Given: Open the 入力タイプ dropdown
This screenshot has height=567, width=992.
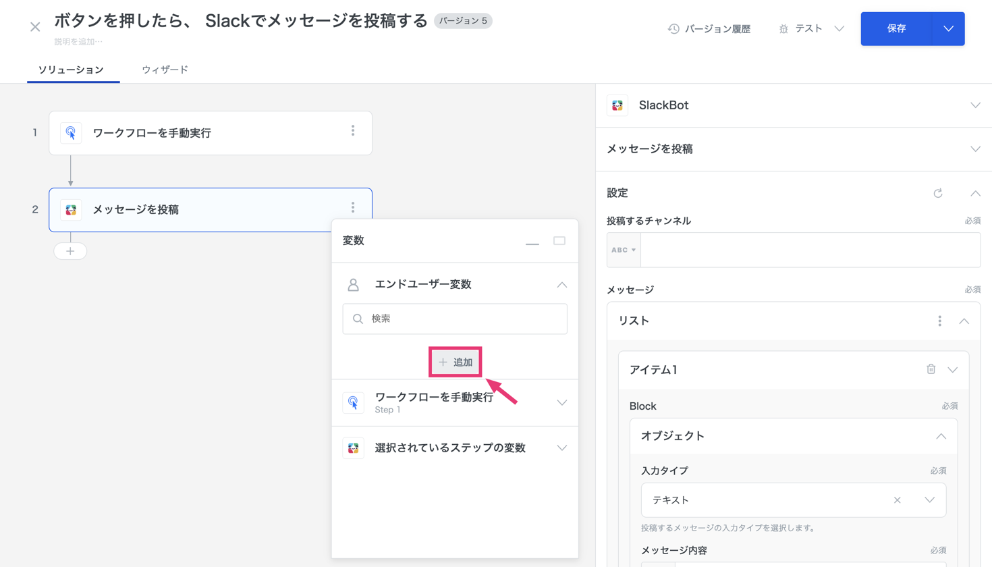Looking at the screenshot, I should [929, 500].
